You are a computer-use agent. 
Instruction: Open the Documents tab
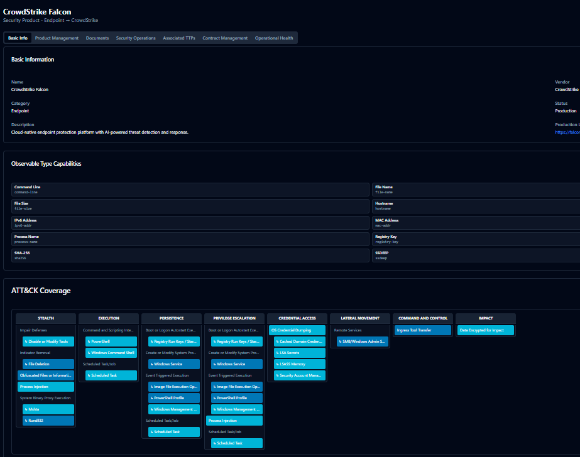pos(97,38)
